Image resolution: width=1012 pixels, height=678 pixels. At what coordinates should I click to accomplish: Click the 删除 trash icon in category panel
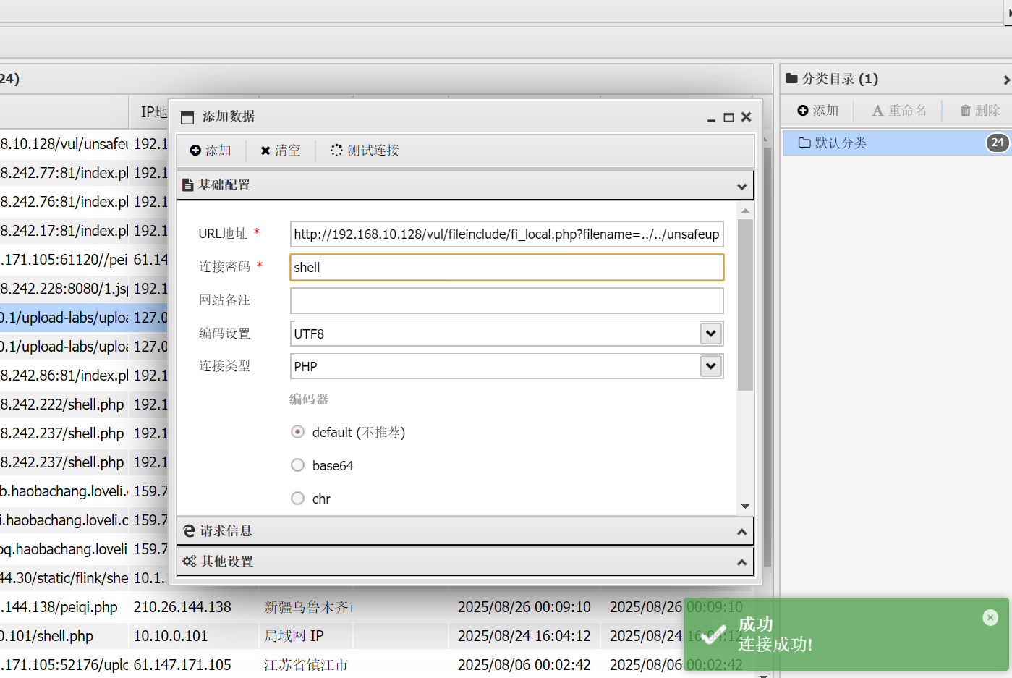(x=965, y=111)
